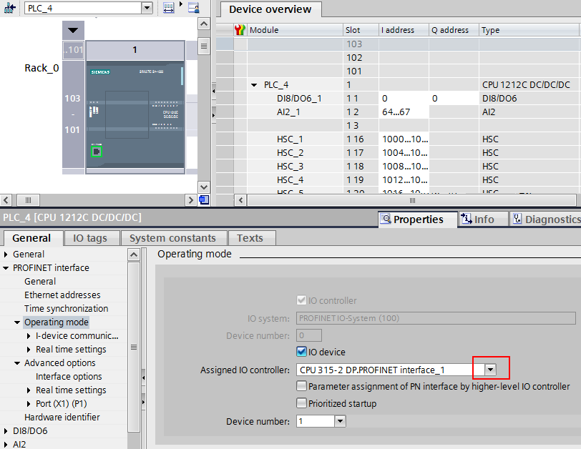Open the Assigned IO controller dropdown arrow
Screen dimensions: 581x449
coord(490,370)
